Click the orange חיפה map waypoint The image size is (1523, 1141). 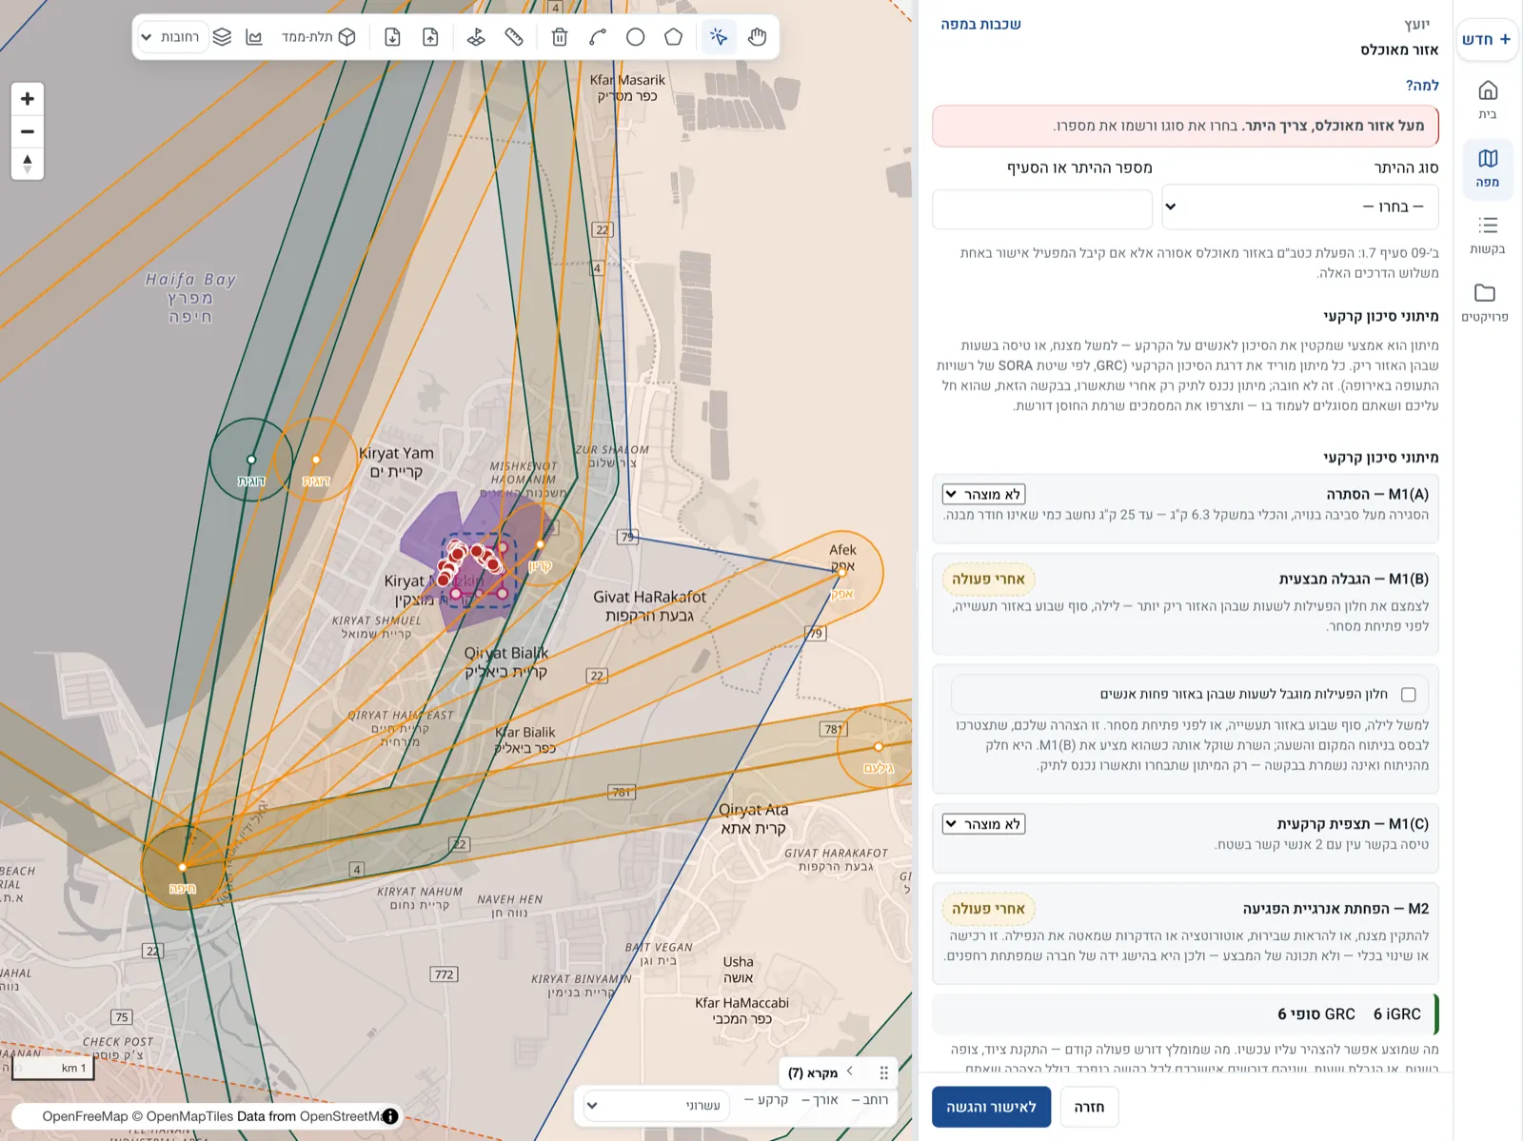coord(183,867)
